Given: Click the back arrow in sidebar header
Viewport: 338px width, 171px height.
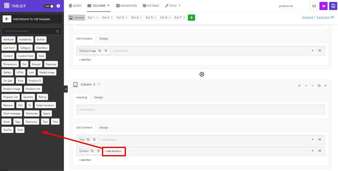Looking at the screenshot, I should pos(7,19).
